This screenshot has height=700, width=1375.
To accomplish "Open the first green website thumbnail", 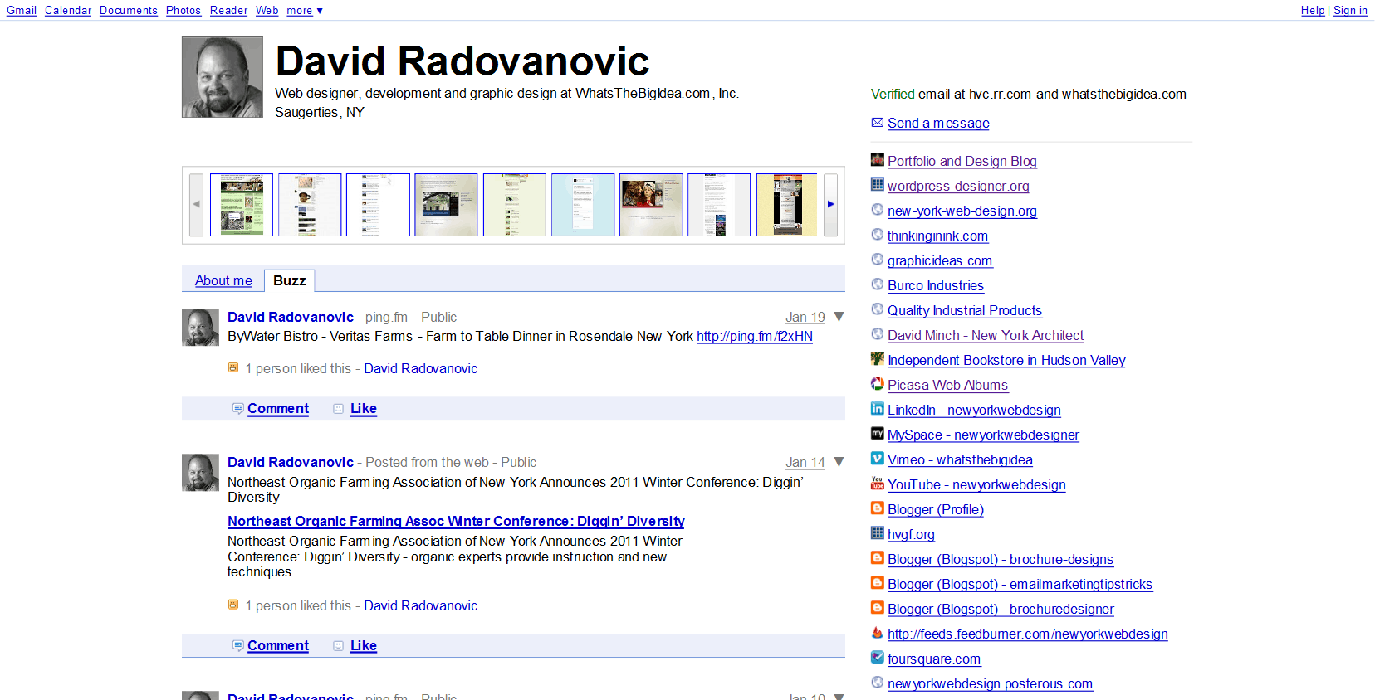I will pos(242,205).
